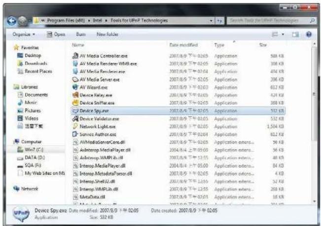Toggle the preview pane icon
321x226 pixels.
coord(295,34)
